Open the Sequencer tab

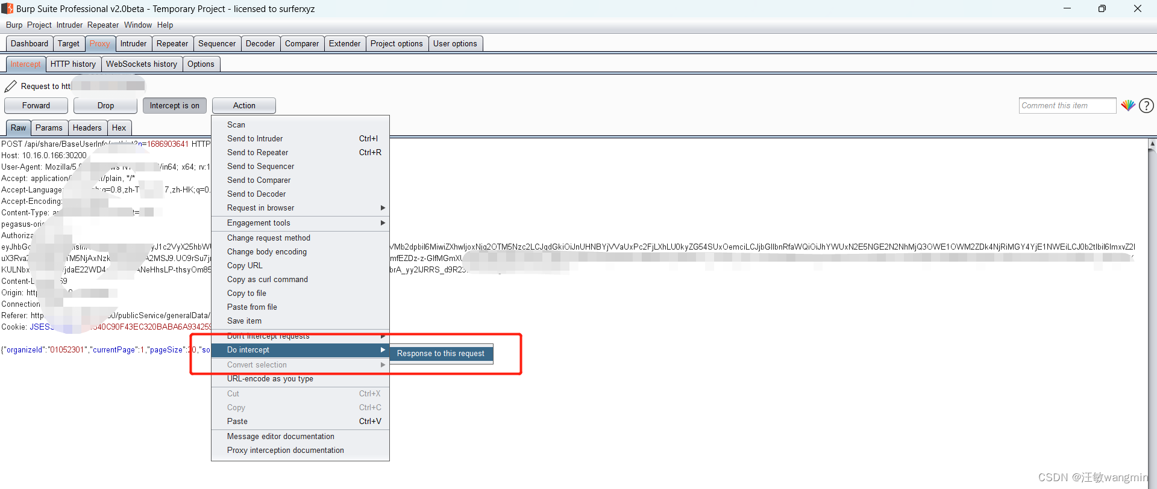point(217,43)
